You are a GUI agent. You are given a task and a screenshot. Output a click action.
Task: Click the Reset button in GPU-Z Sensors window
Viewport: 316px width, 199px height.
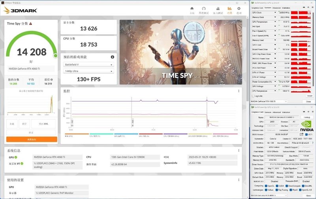click(309, 96)
